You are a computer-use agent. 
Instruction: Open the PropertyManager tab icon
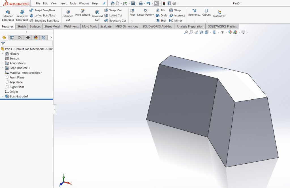click(12, 37)
